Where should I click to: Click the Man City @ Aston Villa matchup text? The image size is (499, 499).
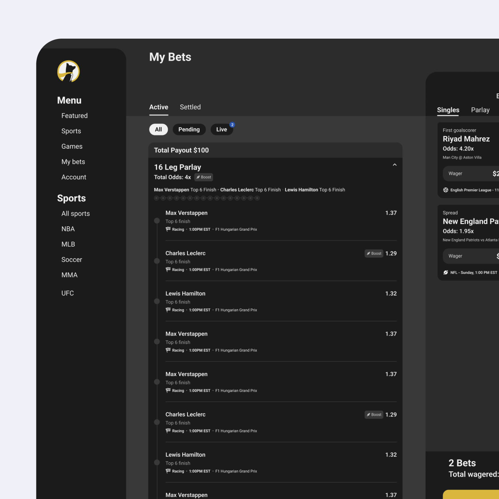(x=462, y=157)
